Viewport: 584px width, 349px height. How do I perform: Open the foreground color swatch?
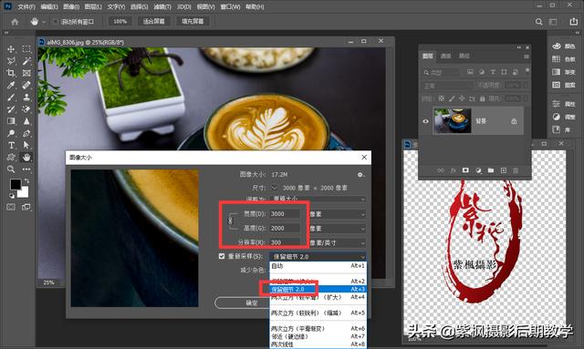(x=16, y=184)
